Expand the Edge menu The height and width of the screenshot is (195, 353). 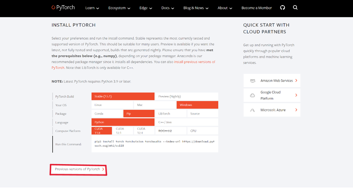point(146,8)
